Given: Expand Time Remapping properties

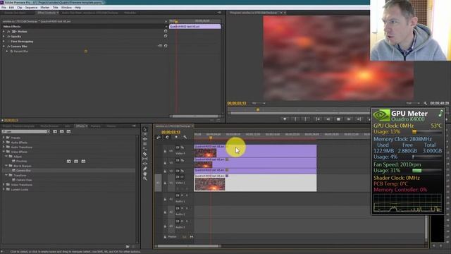Looking at the screenshot, I should (x=4, y=42).
